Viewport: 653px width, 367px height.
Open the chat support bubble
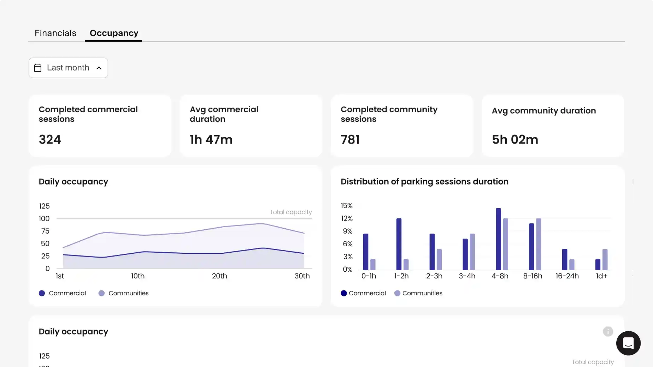point(628,343)
